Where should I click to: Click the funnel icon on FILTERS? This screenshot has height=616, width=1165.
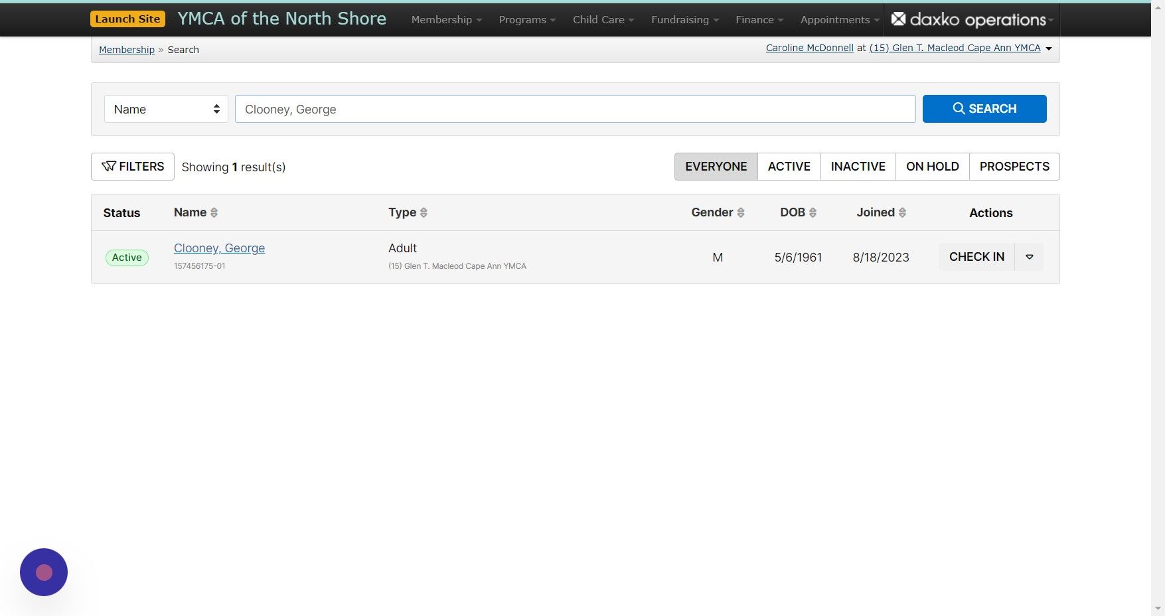tap(109, 166)
